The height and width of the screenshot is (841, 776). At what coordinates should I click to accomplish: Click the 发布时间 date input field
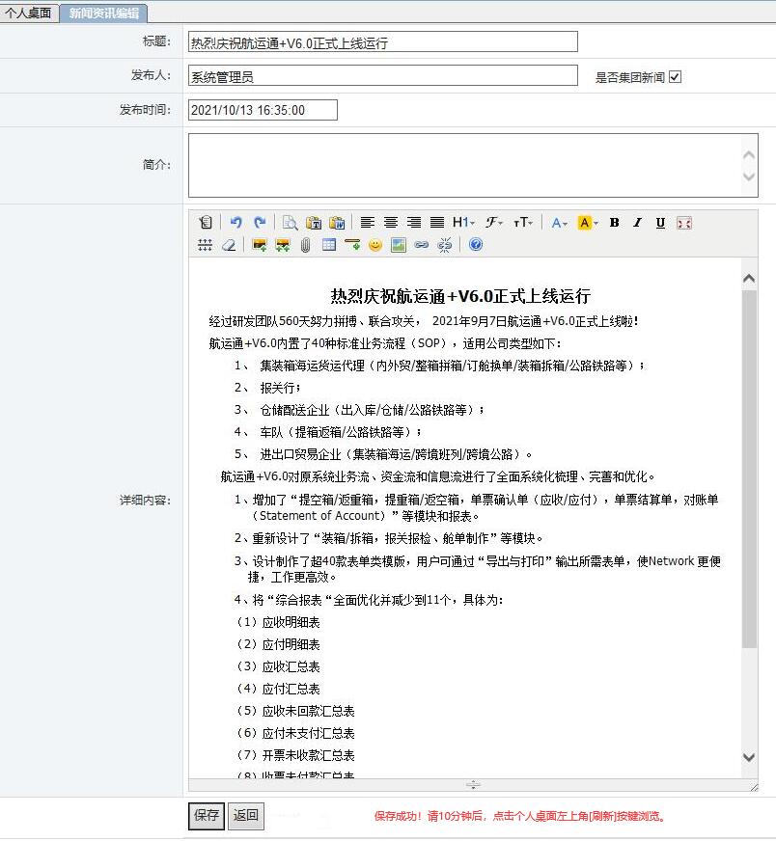click(263, 110)
